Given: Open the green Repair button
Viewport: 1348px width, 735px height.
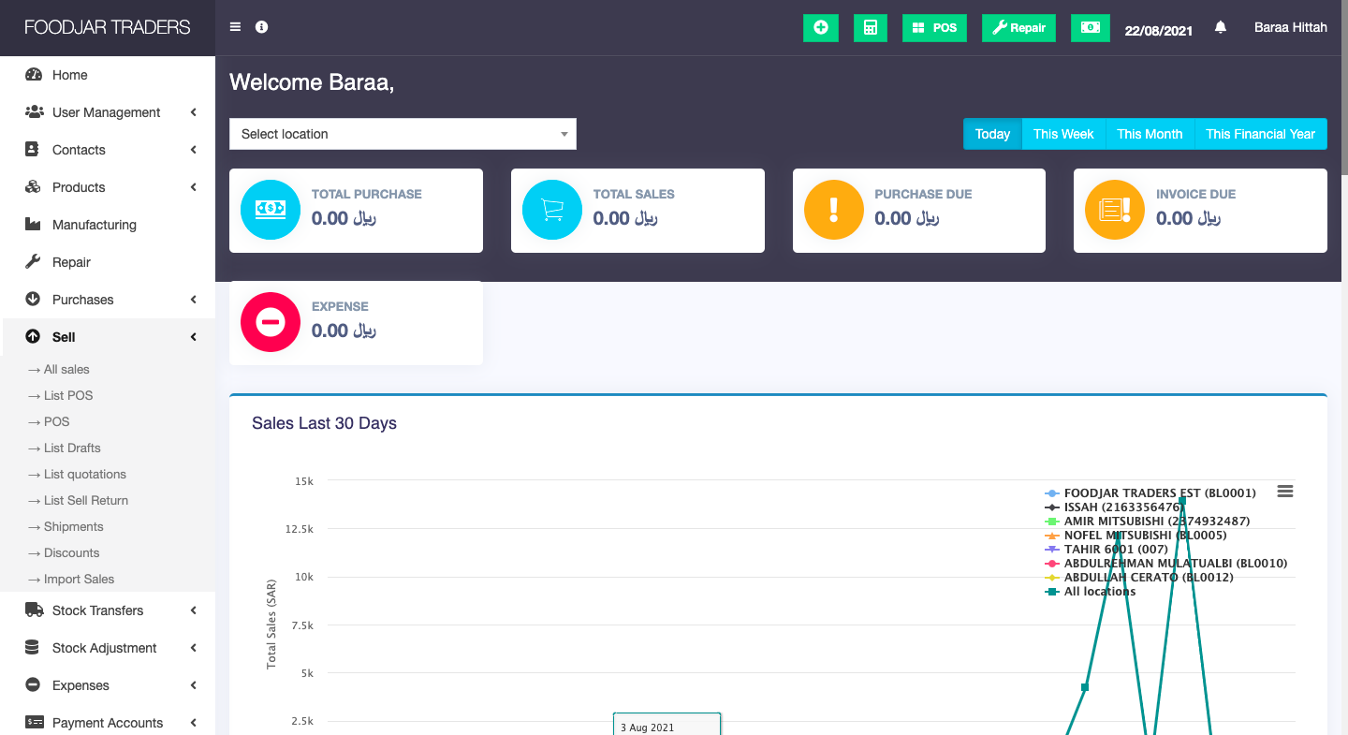Looking at the screenshot, I should point(1018,28).
